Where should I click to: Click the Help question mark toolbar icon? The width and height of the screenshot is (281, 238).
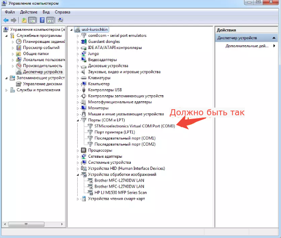click(42, 20)
